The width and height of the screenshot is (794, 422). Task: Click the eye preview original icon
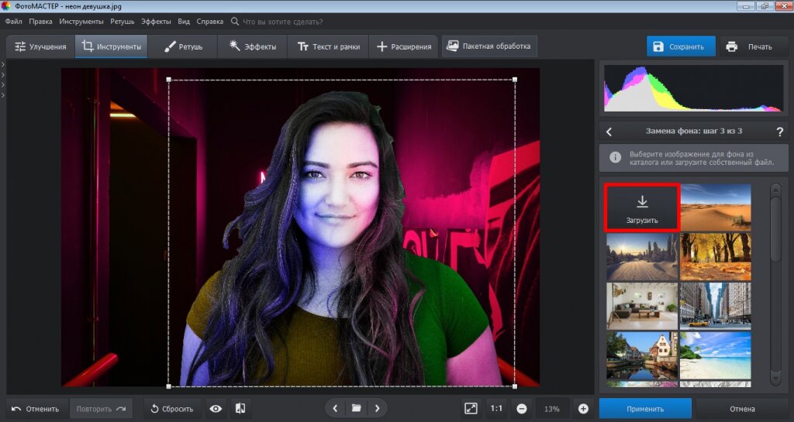216,408
